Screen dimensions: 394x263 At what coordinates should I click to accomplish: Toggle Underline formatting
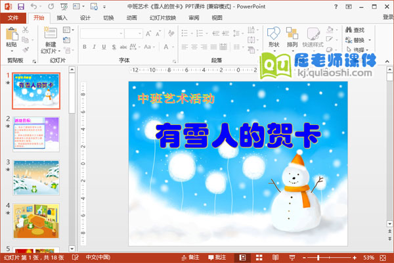click(x=104, y=47)
